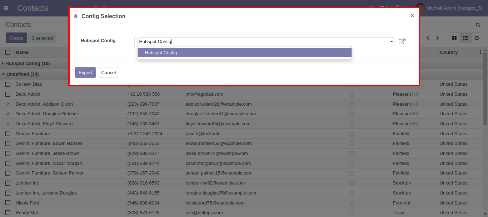Sort by Name column header
The height and width of the screenshot is (217, 488).
click(22, 52)
